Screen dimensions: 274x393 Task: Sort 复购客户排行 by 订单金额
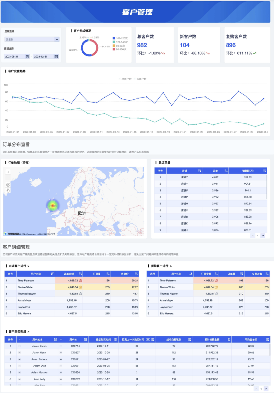[x=216, y=274]
